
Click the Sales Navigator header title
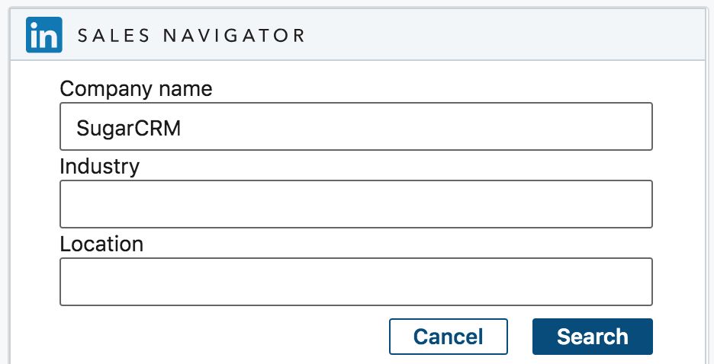point(191,36)
